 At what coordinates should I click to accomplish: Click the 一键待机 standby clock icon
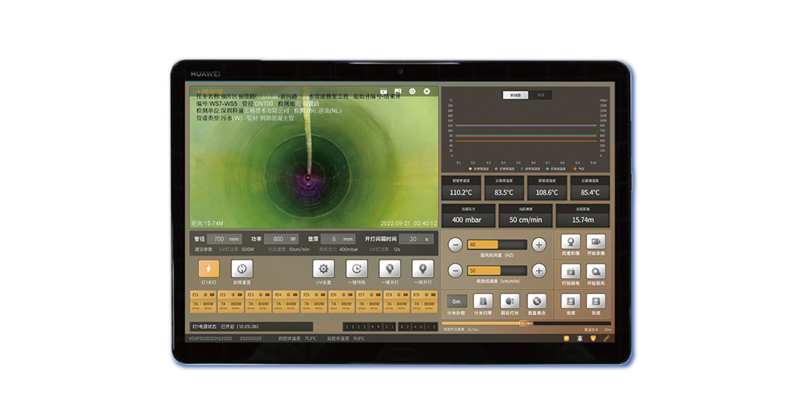coord(357,269)
